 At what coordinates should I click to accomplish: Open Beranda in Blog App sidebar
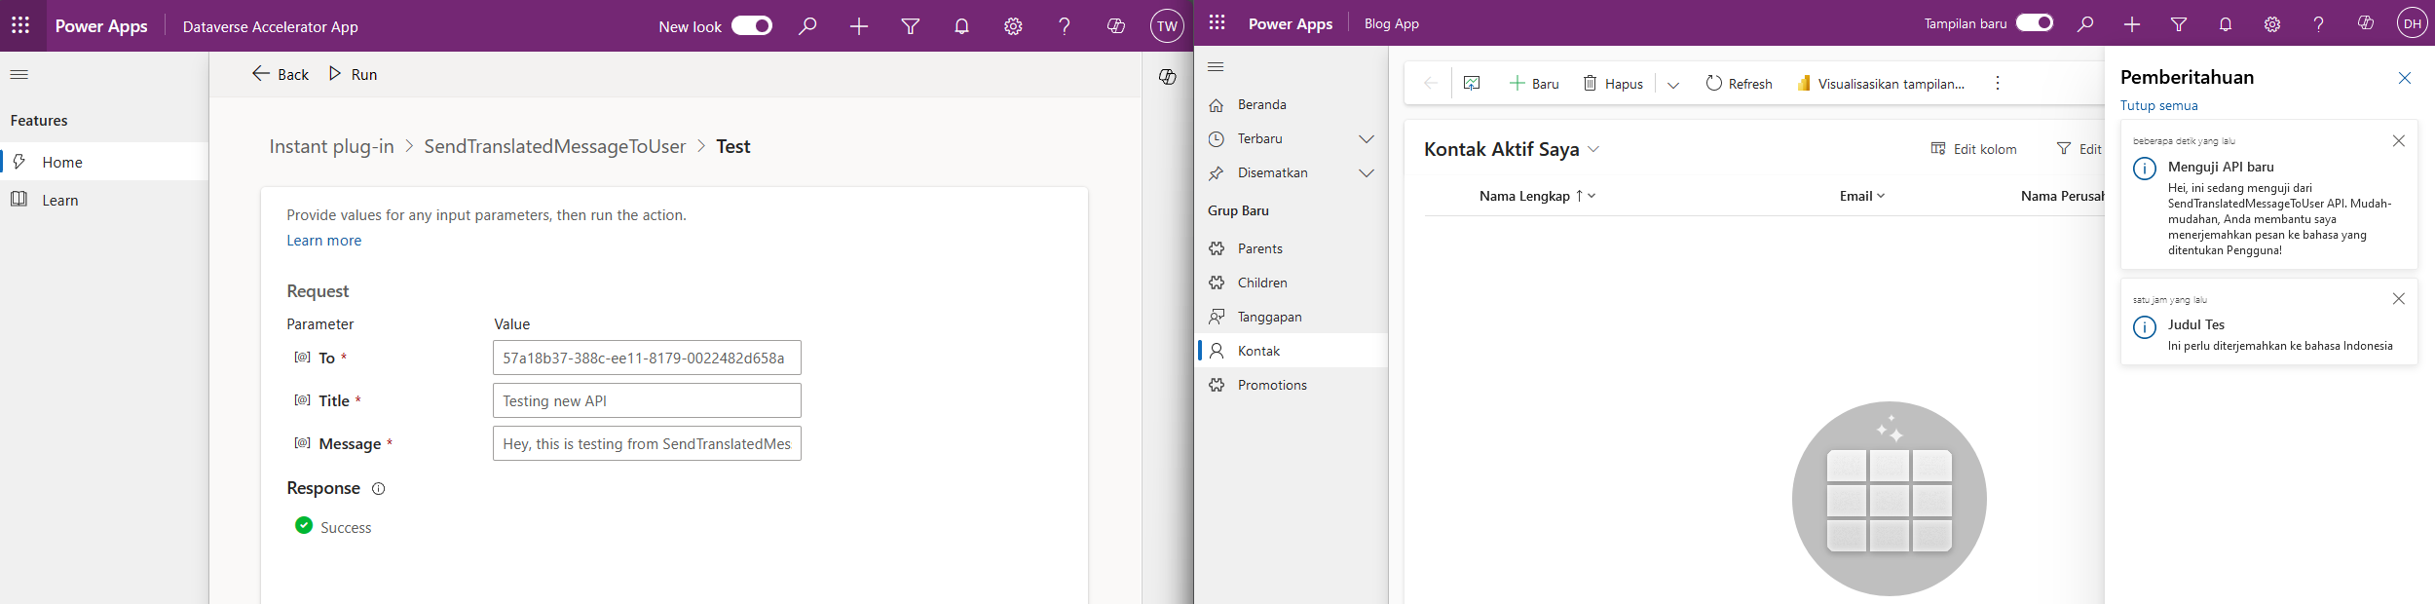1292,104
